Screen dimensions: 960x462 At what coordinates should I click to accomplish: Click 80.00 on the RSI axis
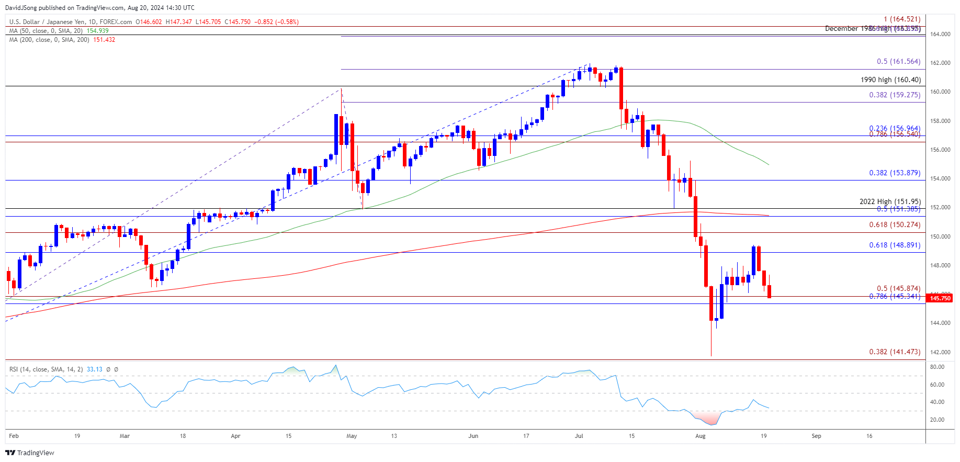pyautogui.click(x=937, y=367)
